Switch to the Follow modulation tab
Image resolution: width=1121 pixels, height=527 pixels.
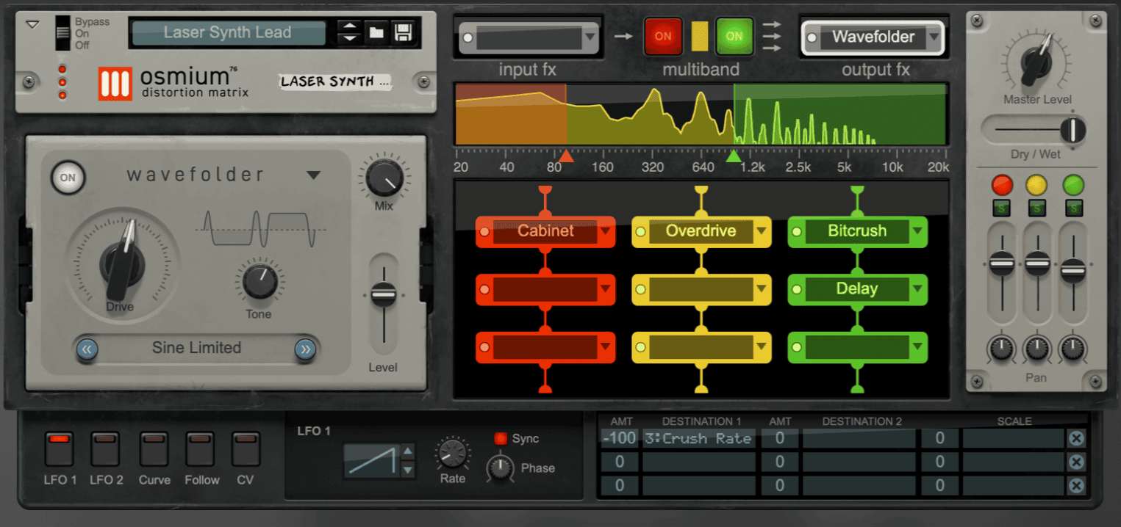tap(200, 448)
